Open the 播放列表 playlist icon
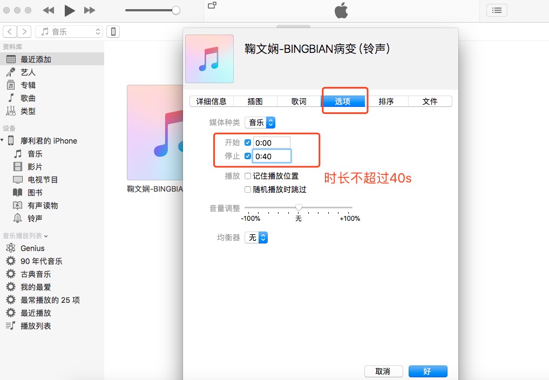Viewport: 549px width, 380px height. click(10, 325)
